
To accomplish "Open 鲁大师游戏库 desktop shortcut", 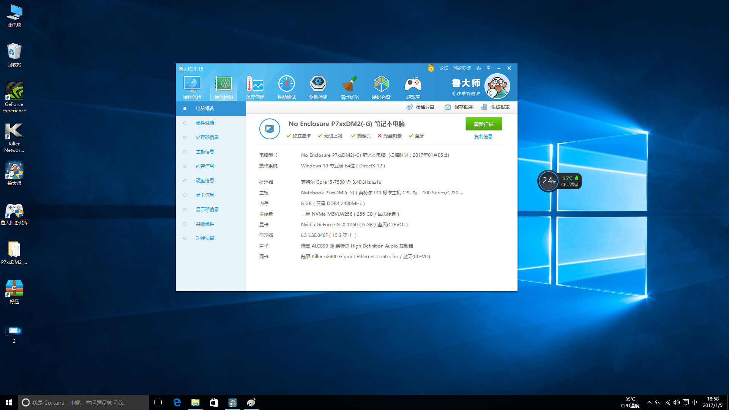I will pos(14,214).
